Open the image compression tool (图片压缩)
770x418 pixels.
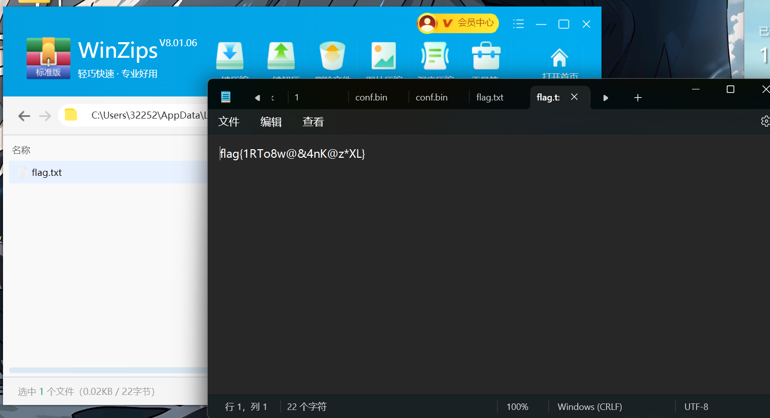[383, 56]
